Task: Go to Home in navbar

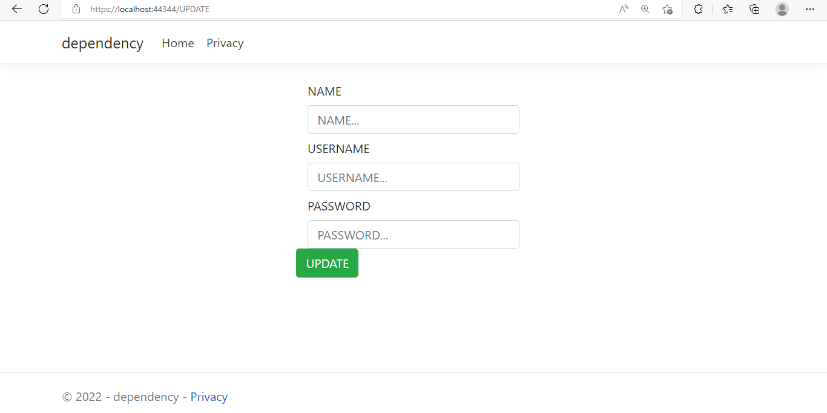Action: (178, 43)
